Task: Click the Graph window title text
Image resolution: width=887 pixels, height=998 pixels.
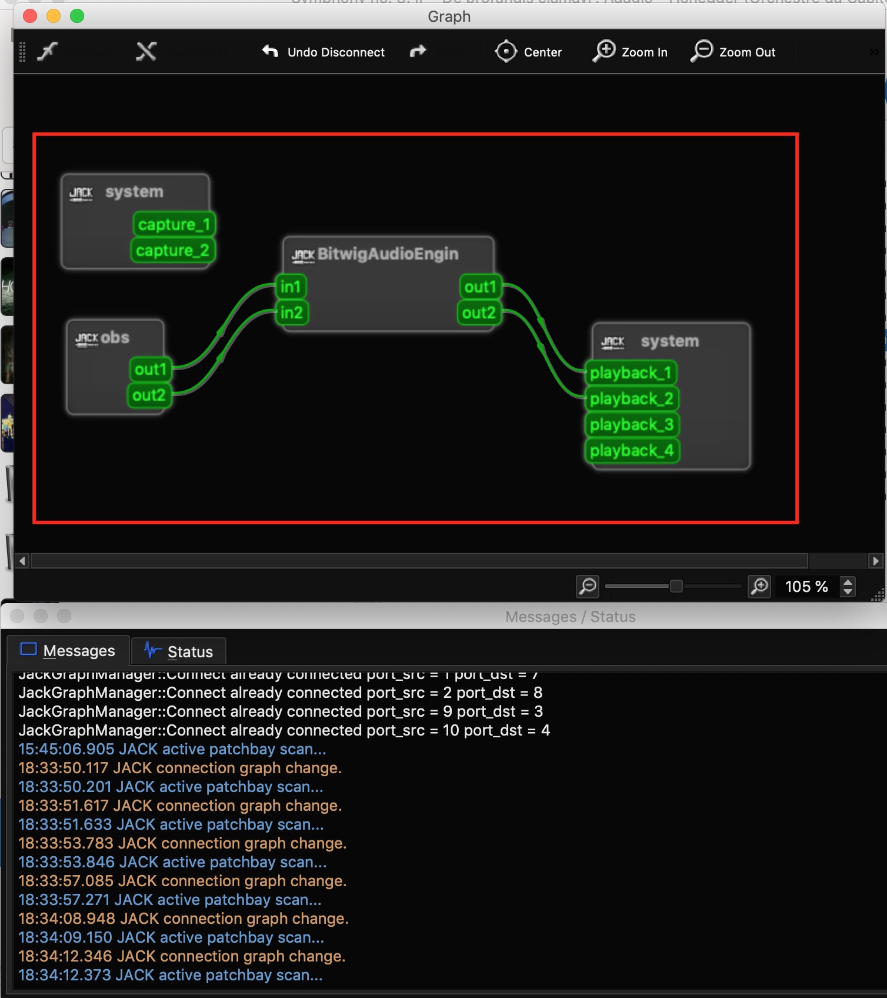Action: coord(449,16)
